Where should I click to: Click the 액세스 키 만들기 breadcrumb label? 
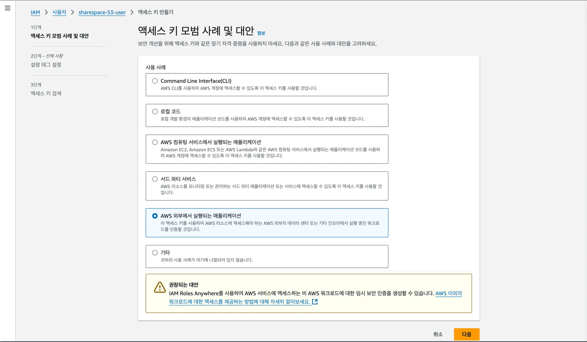tap(155, 12)
